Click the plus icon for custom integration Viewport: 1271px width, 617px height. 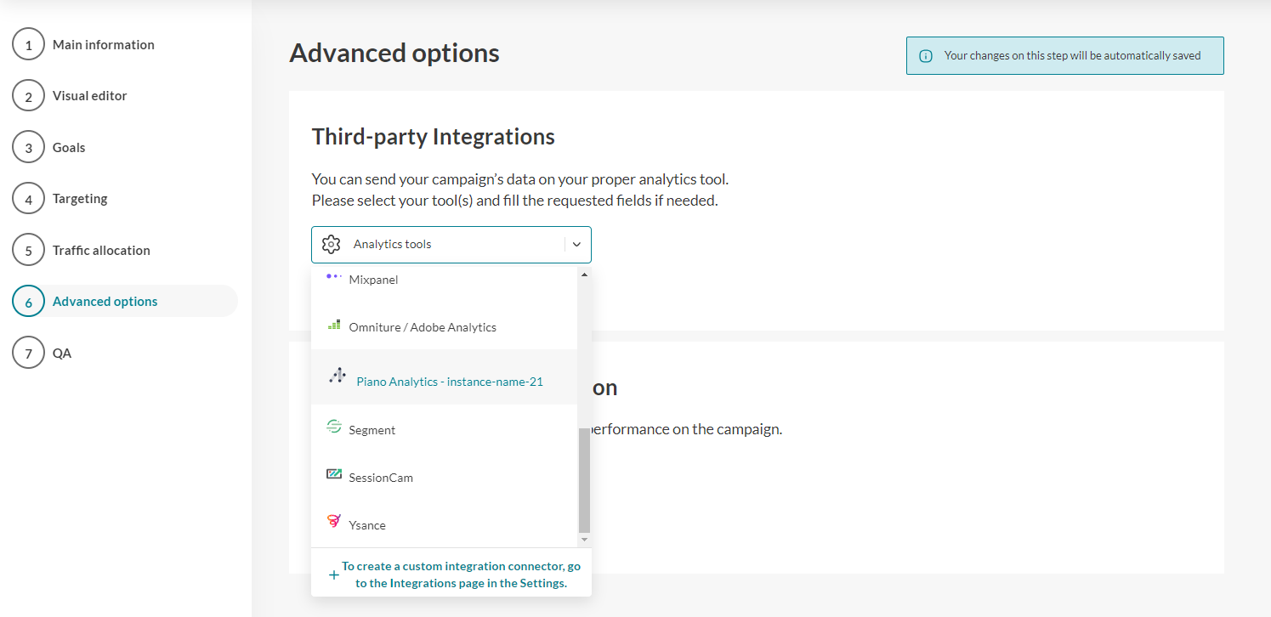click(333, 575)
